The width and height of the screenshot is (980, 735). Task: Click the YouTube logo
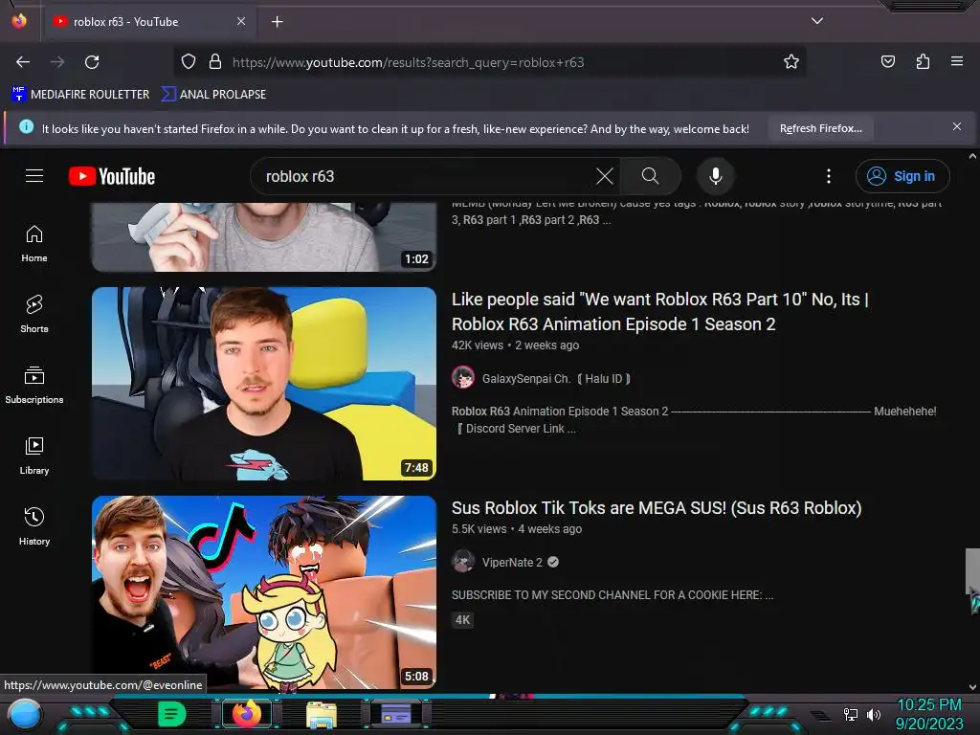(x=112, y=176)
